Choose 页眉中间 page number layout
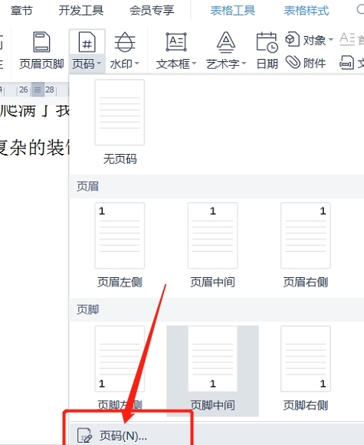The image size is (364, 445). coord(213,236)
